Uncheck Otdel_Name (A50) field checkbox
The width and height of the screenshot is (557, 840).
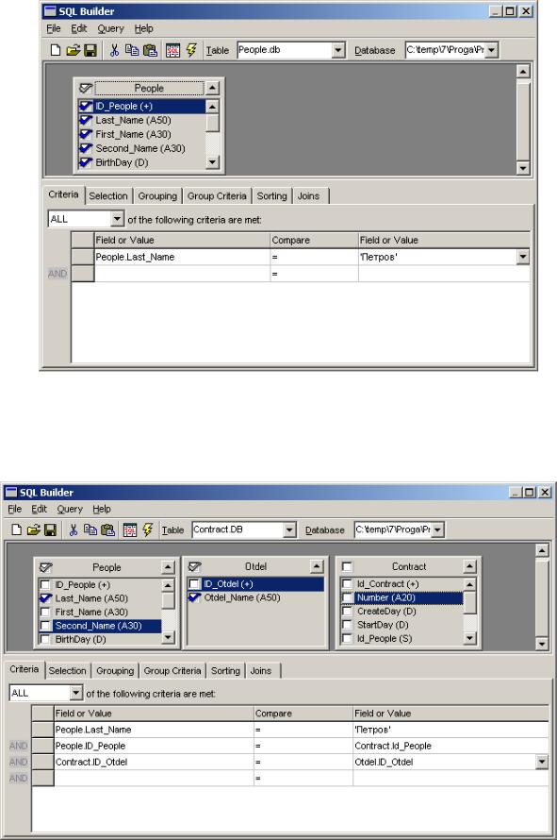(x=195, y=597)
